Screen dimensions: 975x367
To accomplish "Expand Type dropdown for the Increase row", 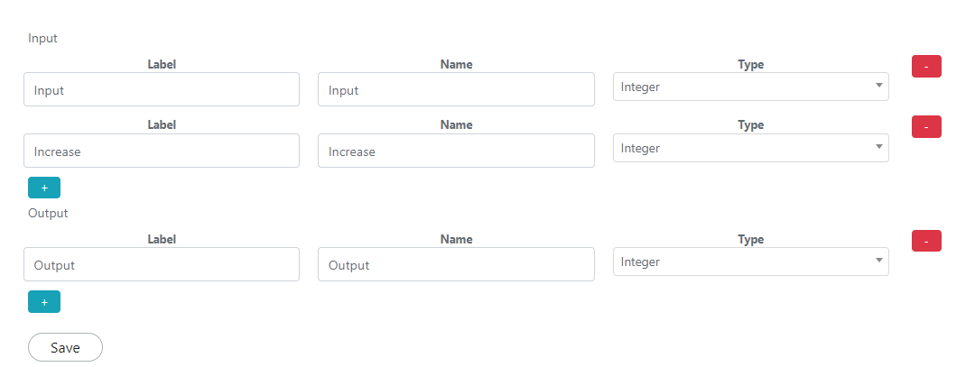I will pos(750,148).
